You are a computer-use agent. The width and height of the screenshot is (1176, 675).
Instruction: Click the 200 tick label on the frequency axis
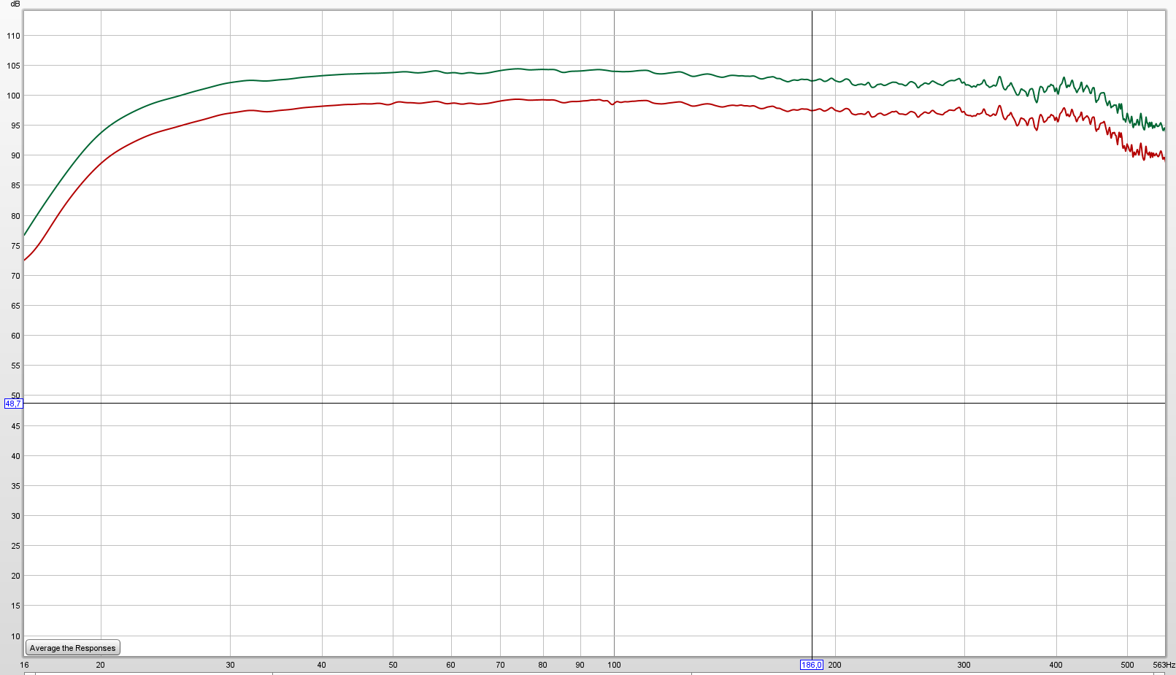point(834,665)
